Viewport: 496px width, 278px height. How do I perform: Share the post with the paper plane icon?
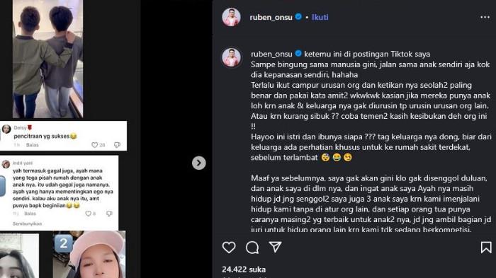[275, 247]
